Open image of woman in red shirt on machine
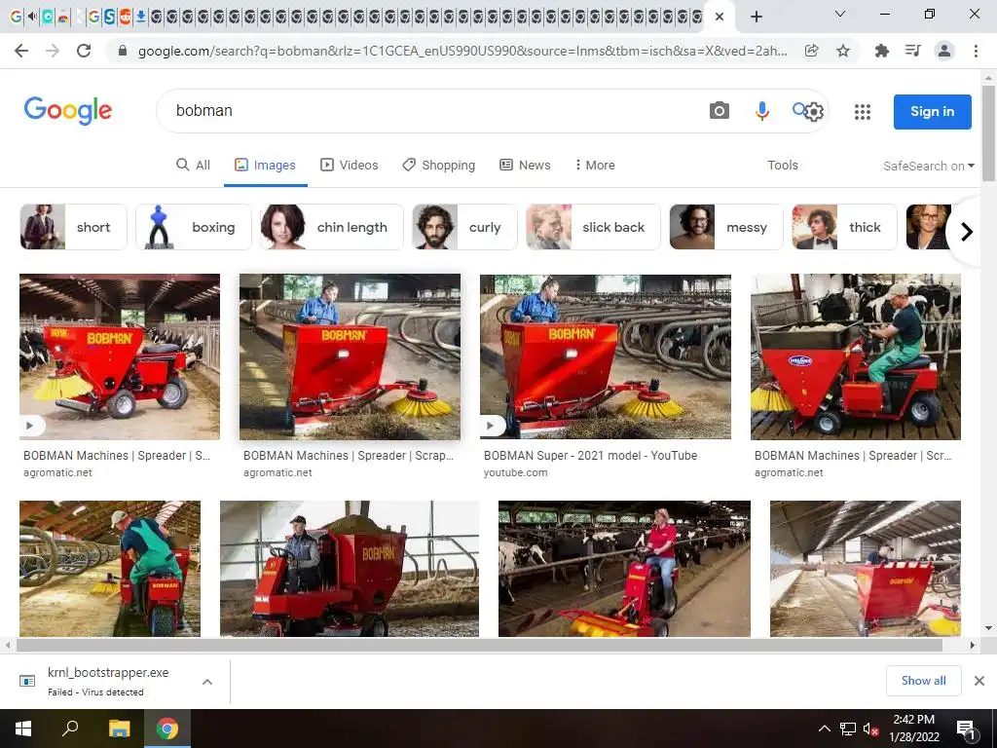997x748 pixels. pyautogui.click(x=624, y=569)
